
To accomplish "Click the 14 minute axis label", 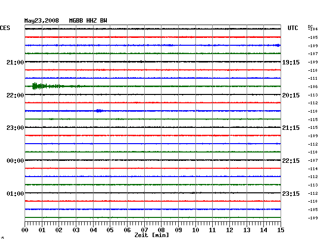I will tap(263, 230).
